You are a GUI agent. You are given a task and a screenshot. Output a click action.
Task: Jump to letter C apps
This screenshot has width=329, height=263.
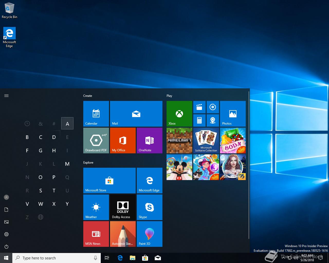[41, 137]
